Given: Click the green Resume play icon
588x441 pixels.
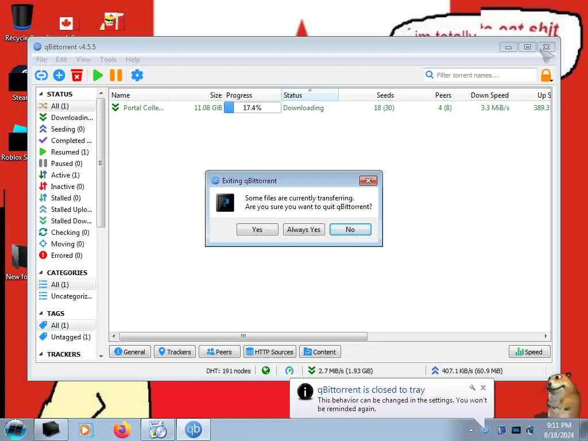Looking at the screenshot, I should (x=98, y=75).
